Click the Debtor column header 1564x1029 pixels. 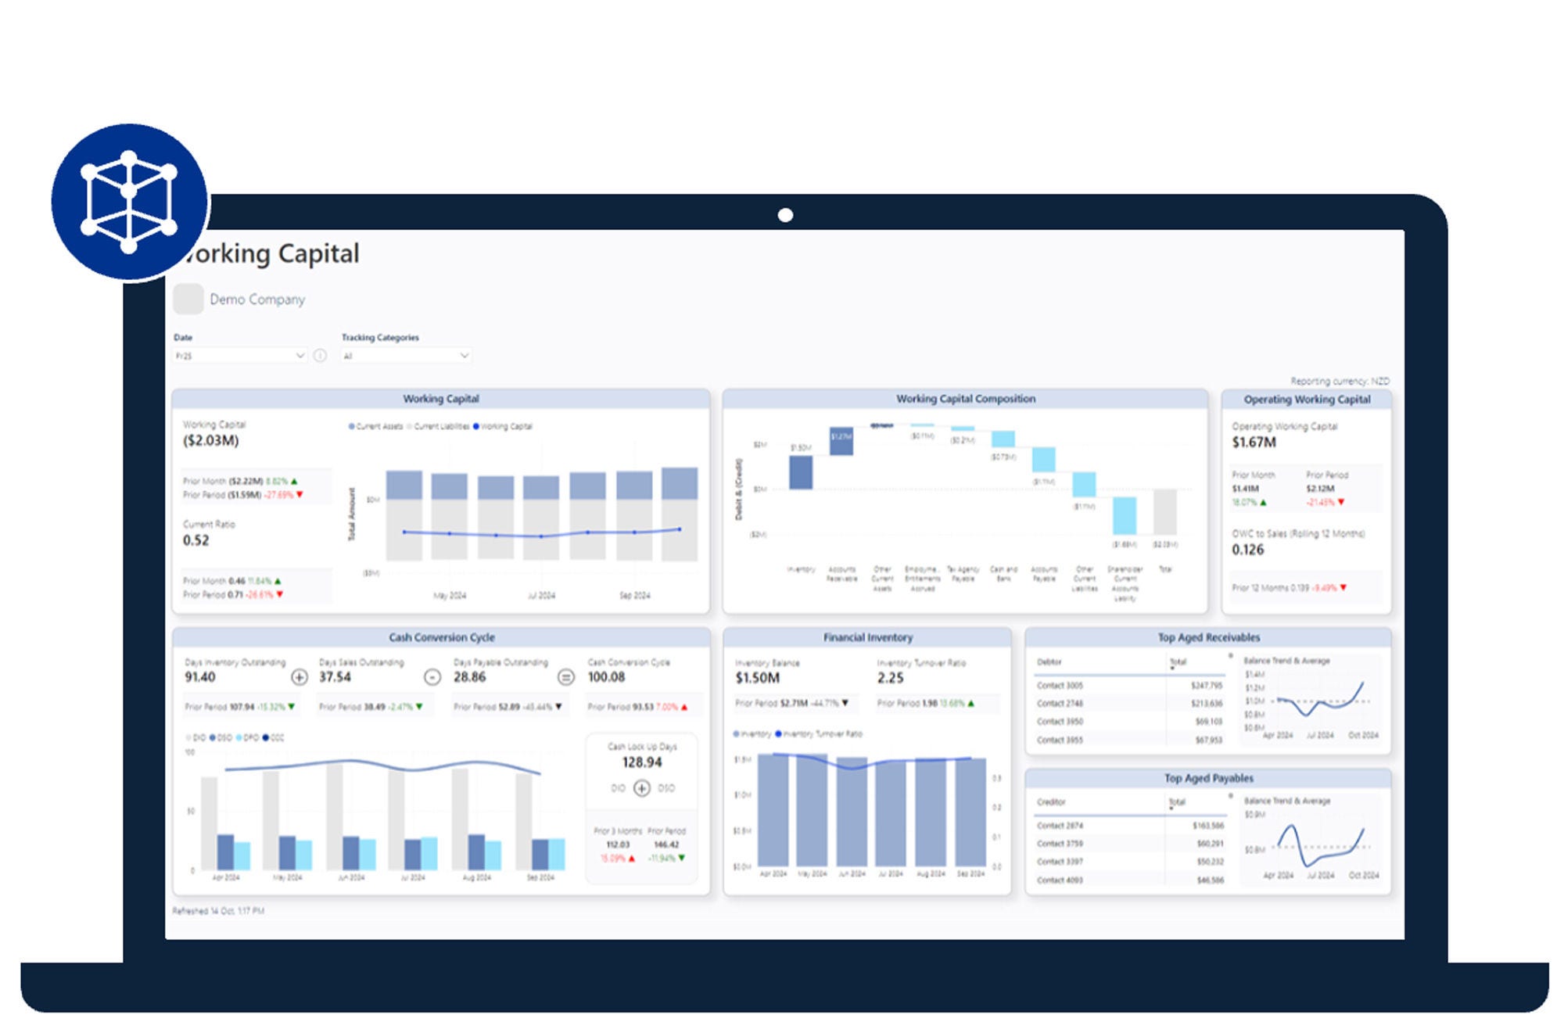(1049, 662)
